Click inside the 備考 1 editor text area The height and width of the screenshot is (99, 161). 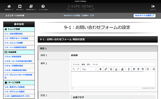(113, 79)
